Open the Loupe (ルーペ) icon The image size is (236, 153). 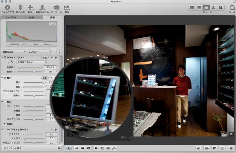coord(232,7)
